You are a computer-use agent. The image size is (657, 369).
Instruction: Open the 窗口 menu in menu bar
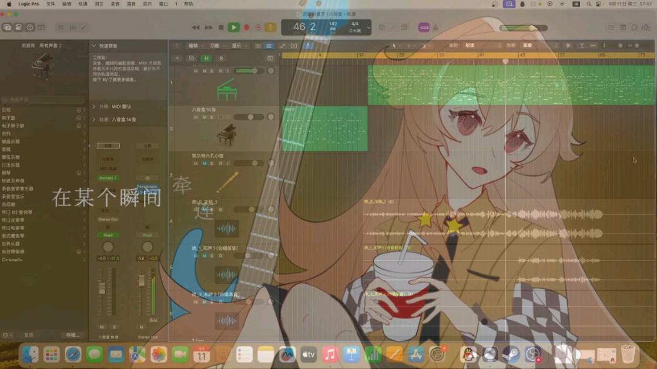[x=163, y=4]
